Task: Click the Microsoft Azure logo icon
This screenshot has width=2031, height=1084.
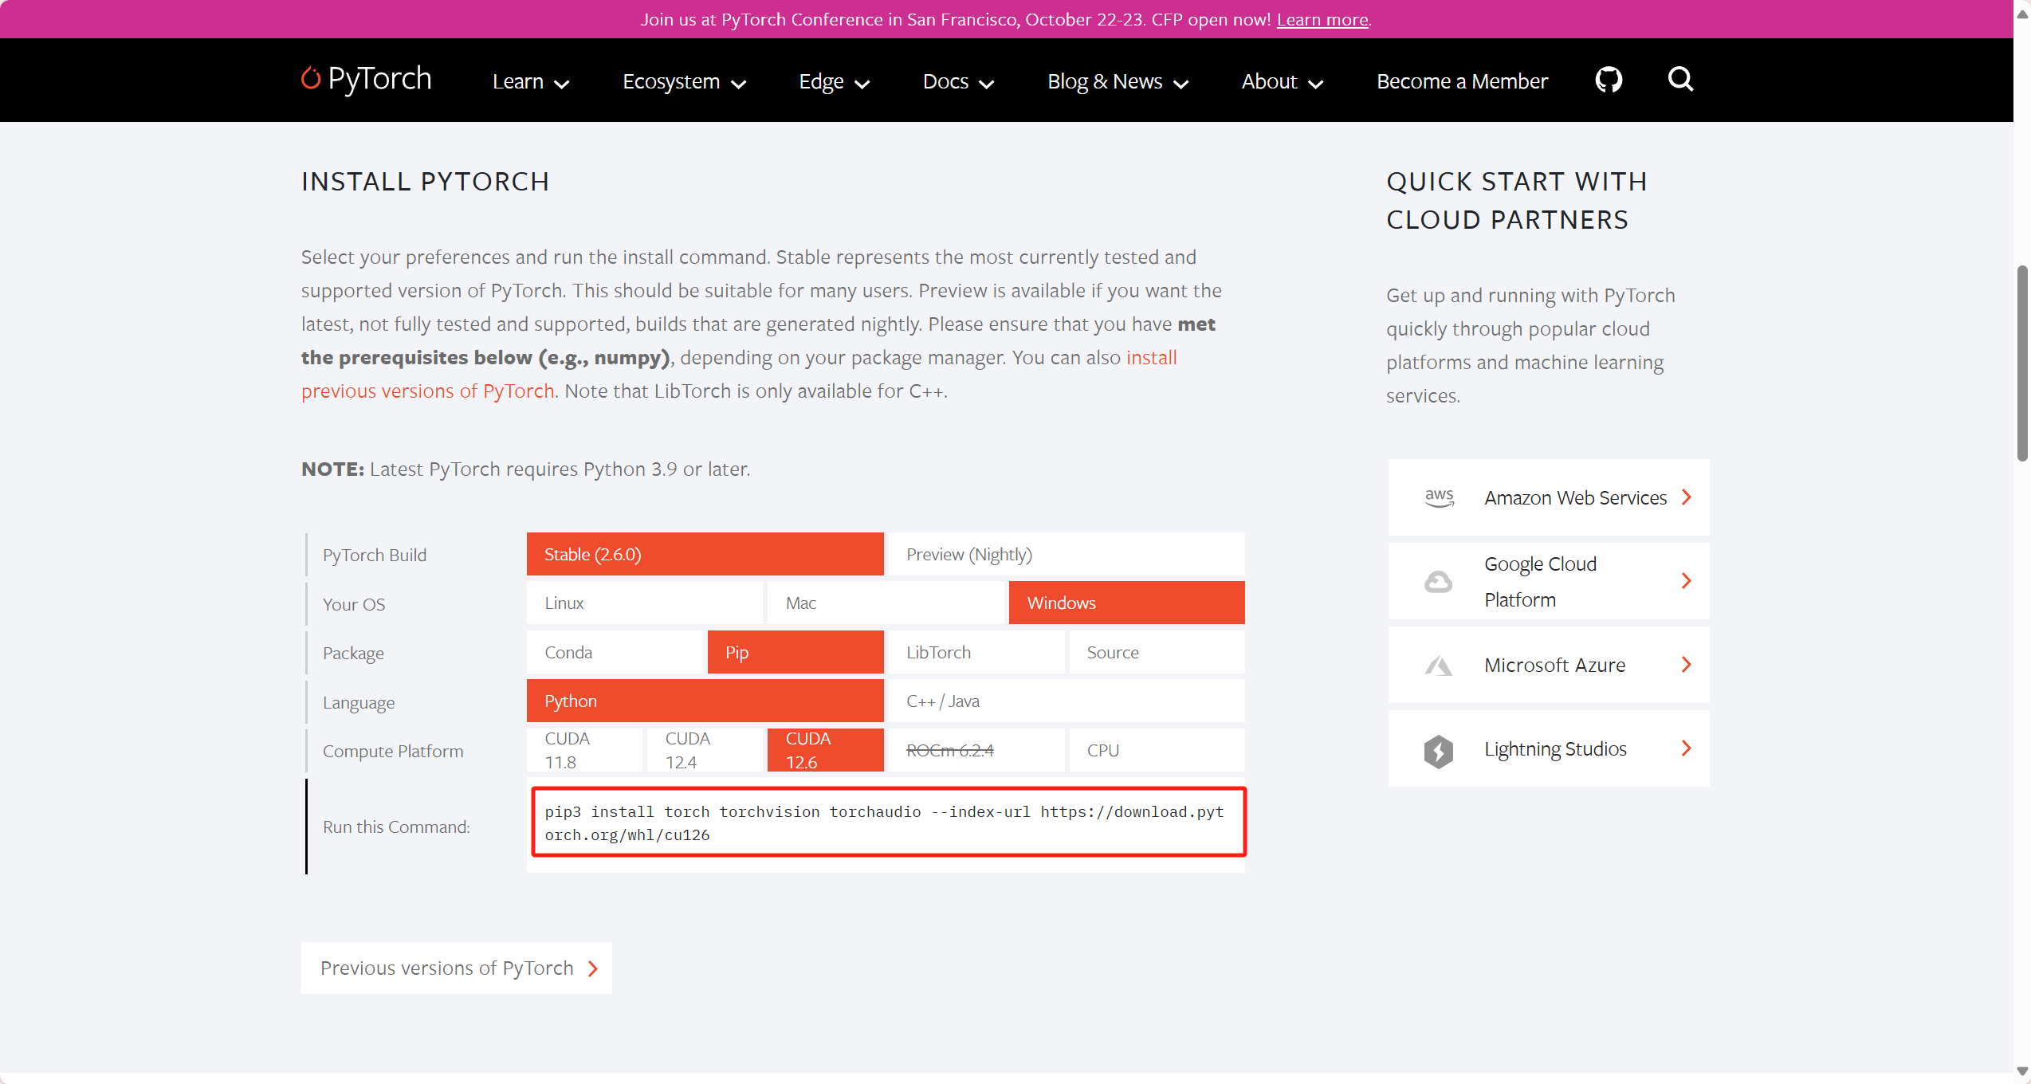Action: pos(1438,666)
